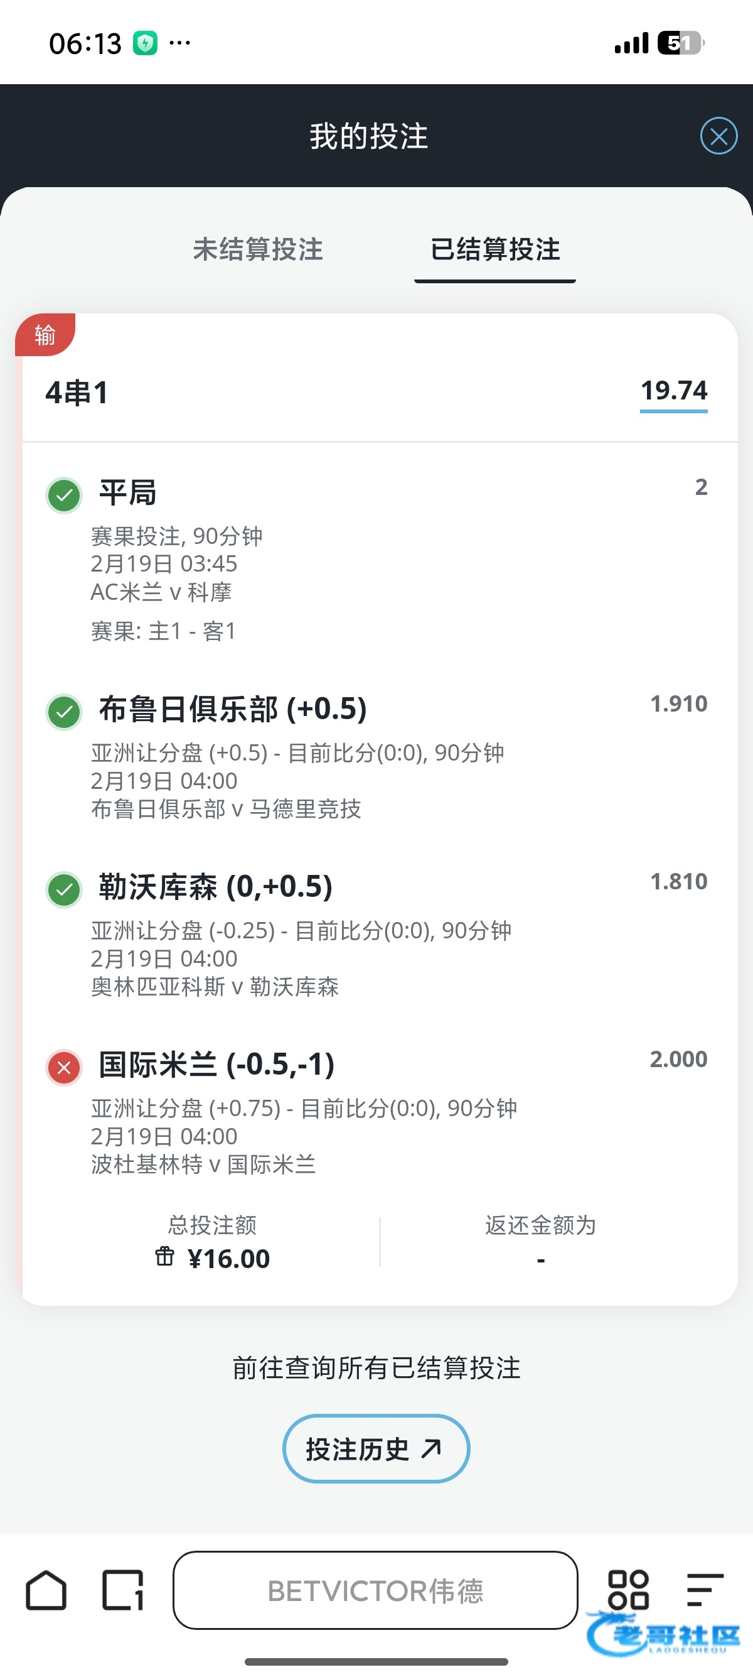Tap the BETVICTOR伟德 address field
The image size is (753, 1677).
tap(375, 1590)
